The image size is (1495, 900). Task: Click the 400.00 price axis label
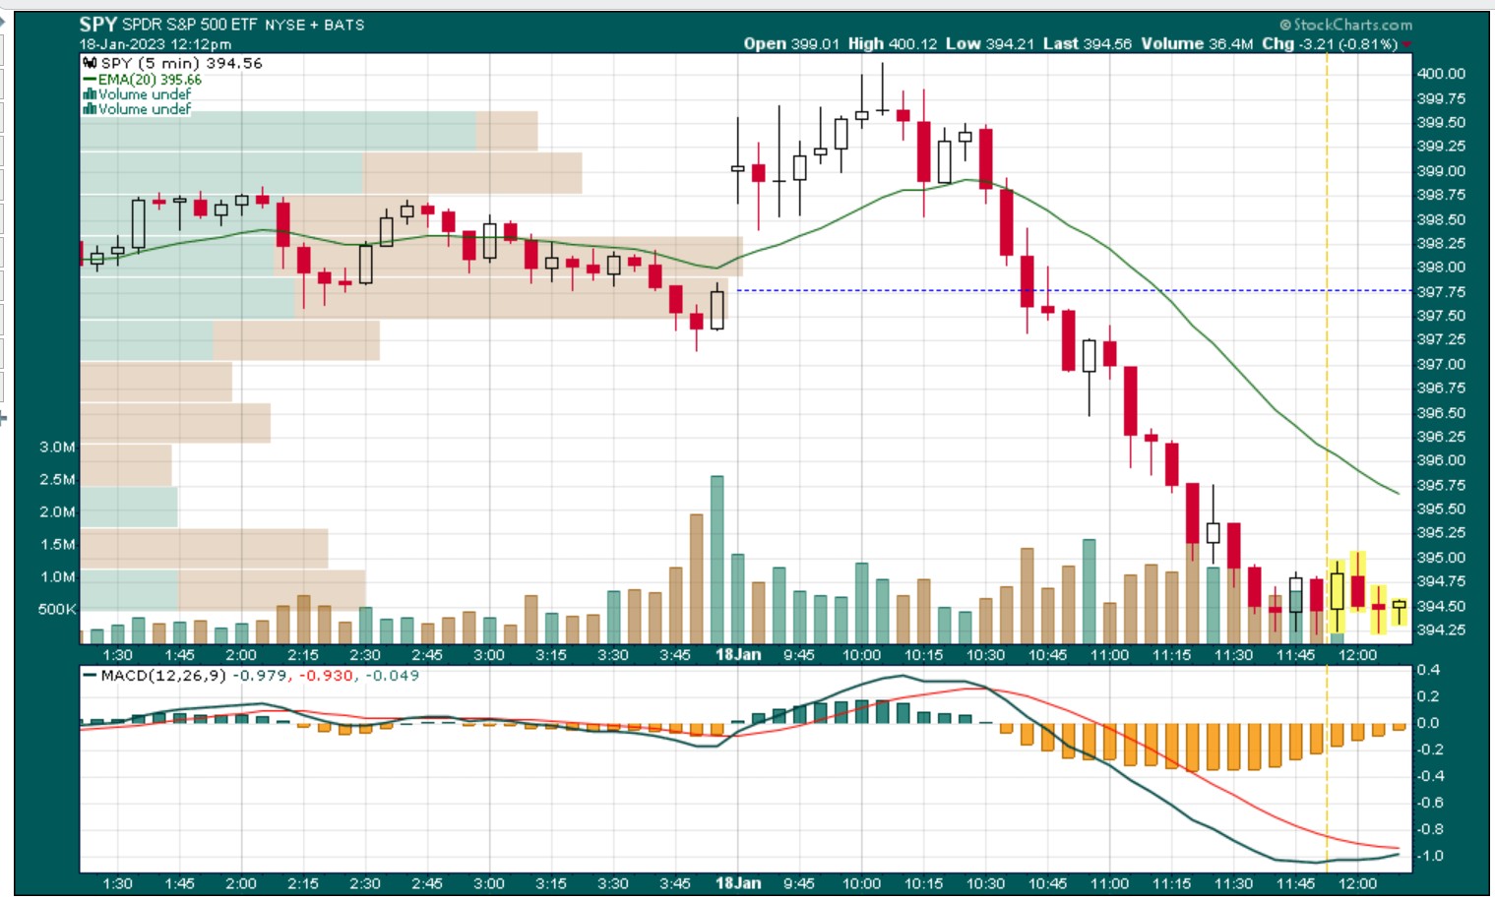coord(1441,74)
